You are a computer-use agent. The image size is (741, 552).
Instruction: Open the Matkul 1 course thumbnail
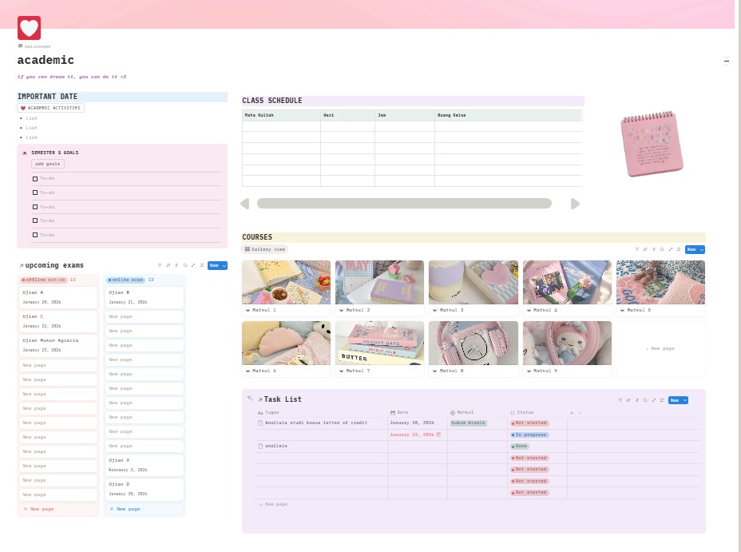tap(286, 282)
